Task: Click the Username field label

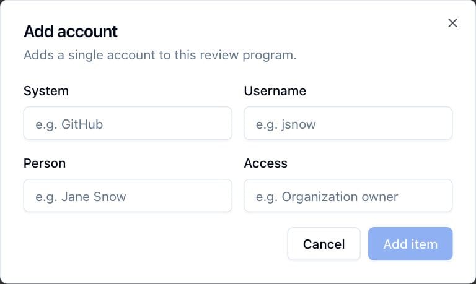Action: pyautogui.click(x=275, y=91)
